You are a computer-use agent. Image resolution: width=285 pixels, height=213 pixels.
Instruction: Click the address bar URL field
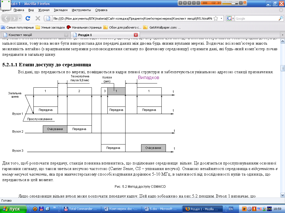tap(132, 19)
